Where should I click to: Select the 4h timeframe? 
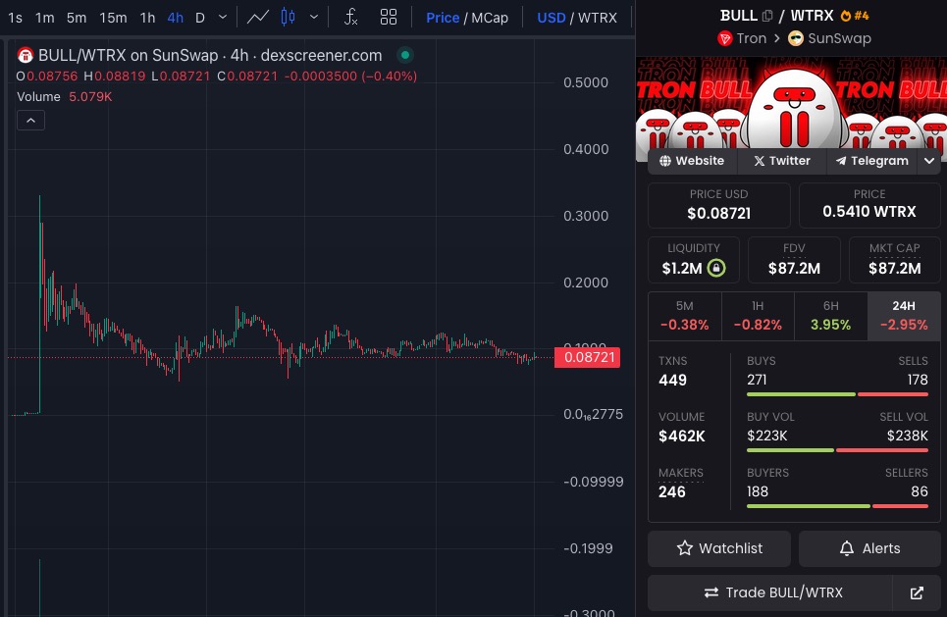[175, 18]
